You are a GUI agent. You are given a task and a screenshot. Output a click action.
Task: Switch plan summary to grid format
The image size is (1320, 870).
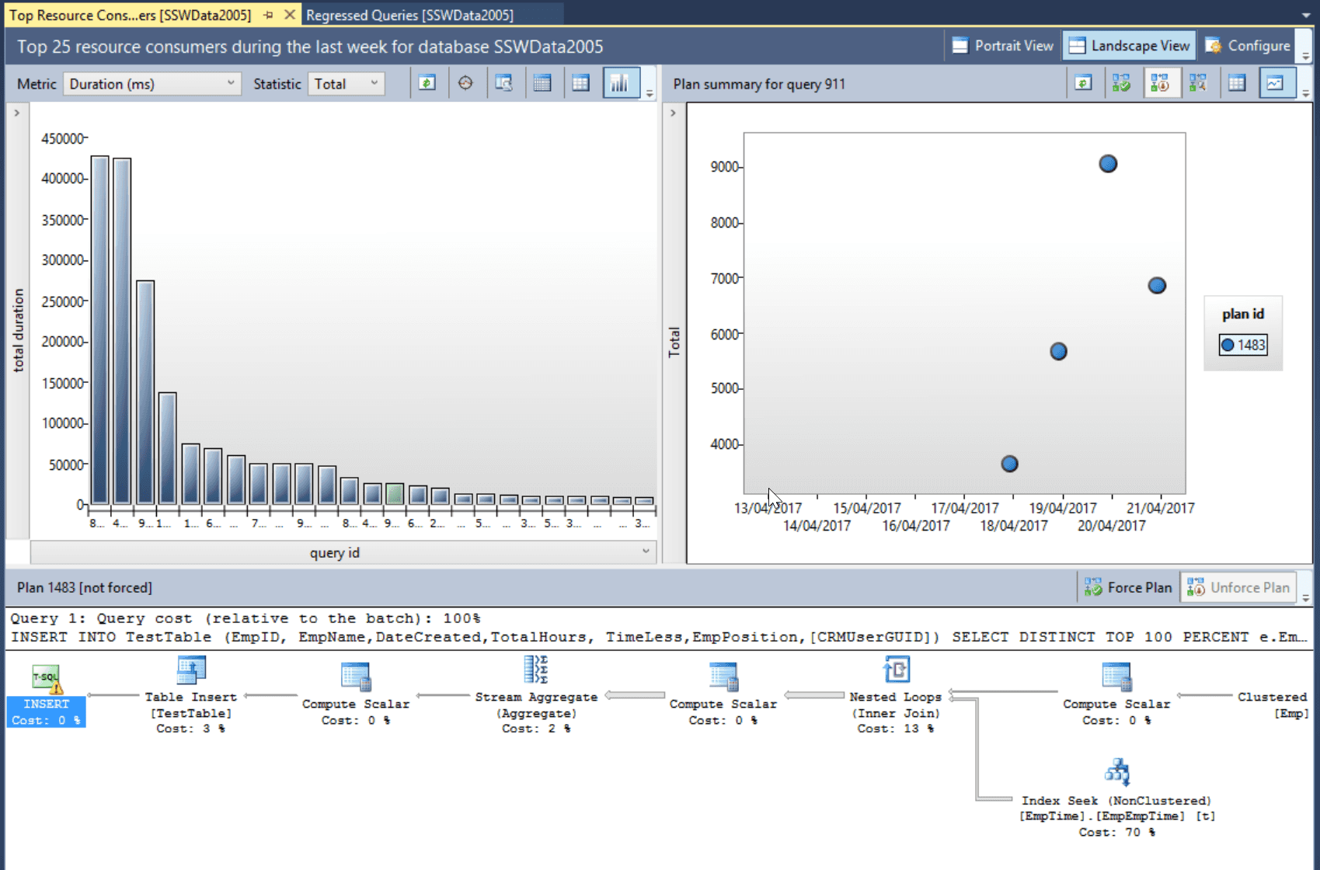1236,83
